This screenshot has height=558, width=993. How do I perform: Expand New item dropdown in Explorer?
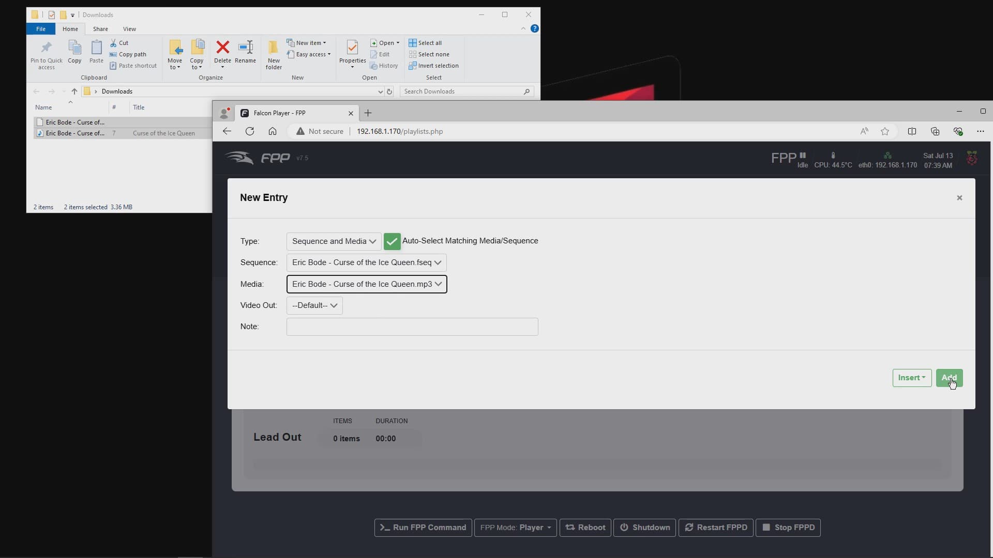coord(306,43)
